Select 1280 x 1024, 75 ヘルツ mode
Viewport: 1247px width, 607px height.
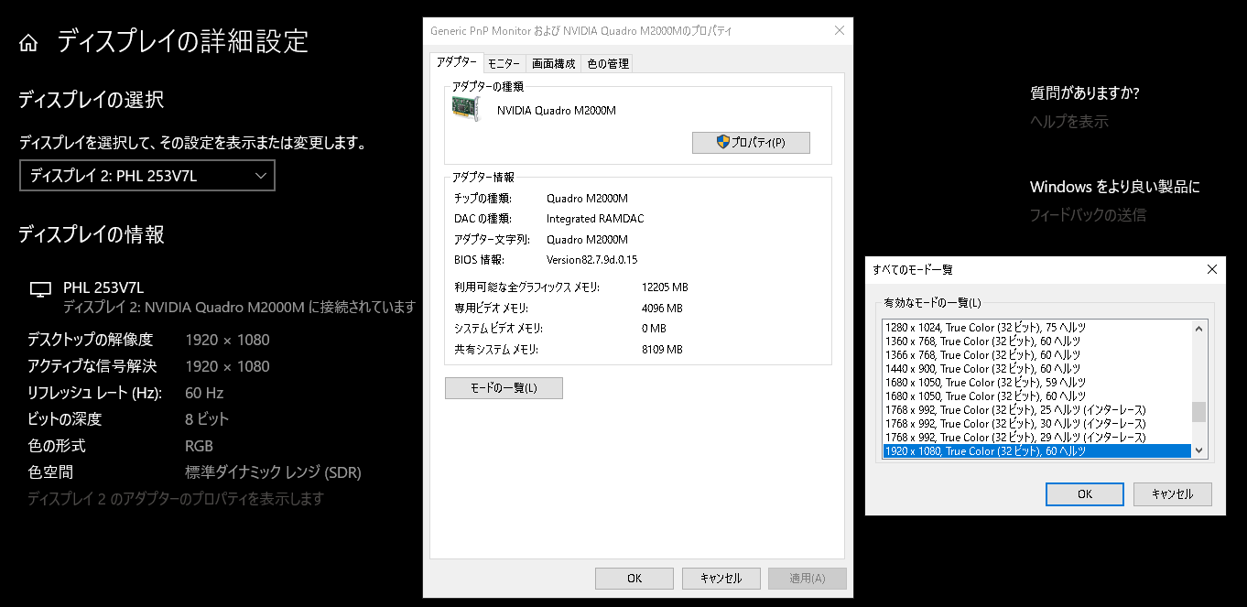[1036, 327]
